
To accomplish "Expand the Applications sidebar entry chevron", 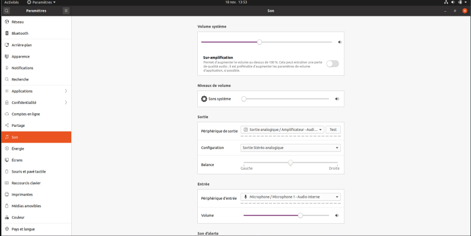I will pos(66,91).
